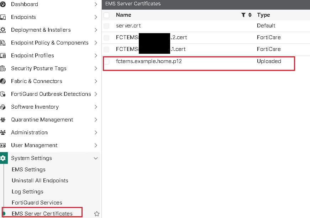This screenshot has width=310, height=218.
Task: Toggle the select-all checkbox in header
Action: pos(106,15)
